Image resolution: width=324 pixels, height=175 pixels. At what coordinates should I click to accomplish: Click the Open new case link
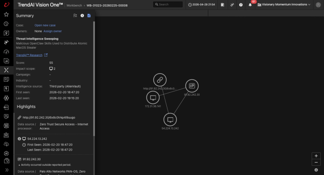tap(45, 25)
